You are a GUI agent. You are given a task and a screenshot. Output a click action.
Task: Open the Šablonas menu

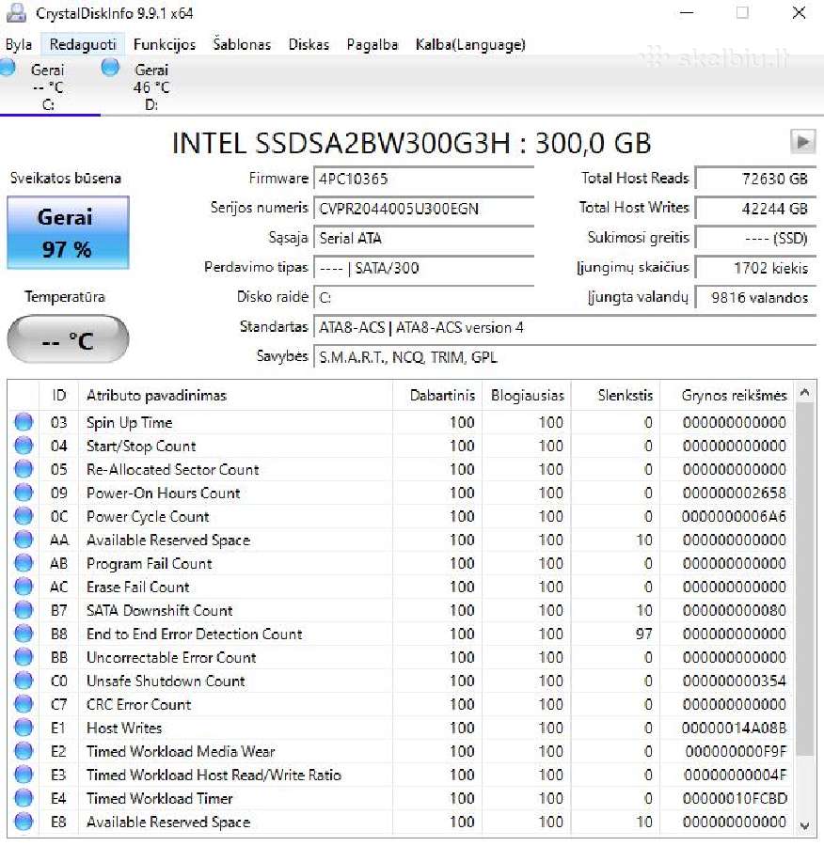[x=242, y=44]
